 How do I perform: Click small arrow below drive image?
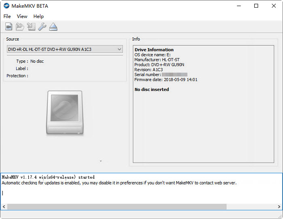tap(101, 161)
